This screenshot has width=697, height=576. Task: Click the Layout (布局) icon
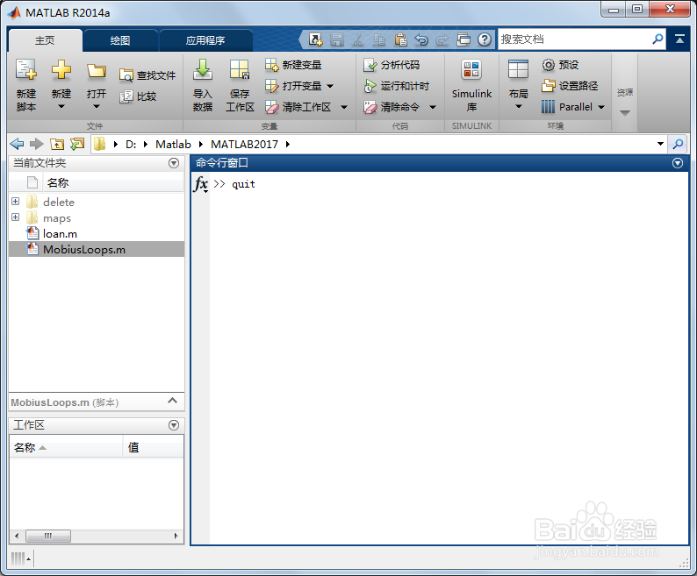tap(518, 70)
